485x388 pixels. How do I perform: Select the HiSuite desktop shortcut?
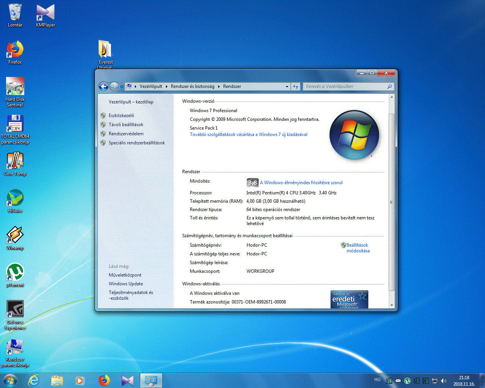point(15,201)
